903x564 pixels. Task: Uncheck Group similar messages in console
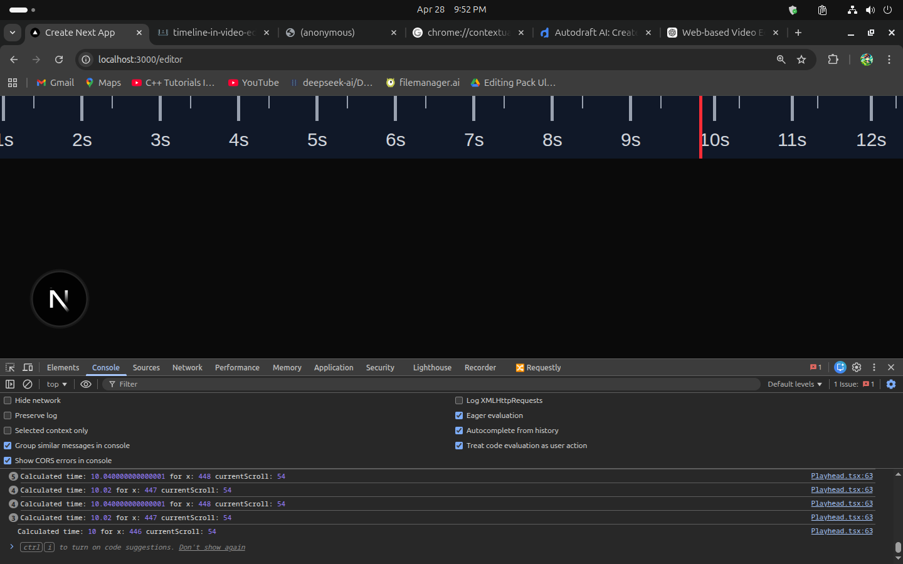click(8, 446)
